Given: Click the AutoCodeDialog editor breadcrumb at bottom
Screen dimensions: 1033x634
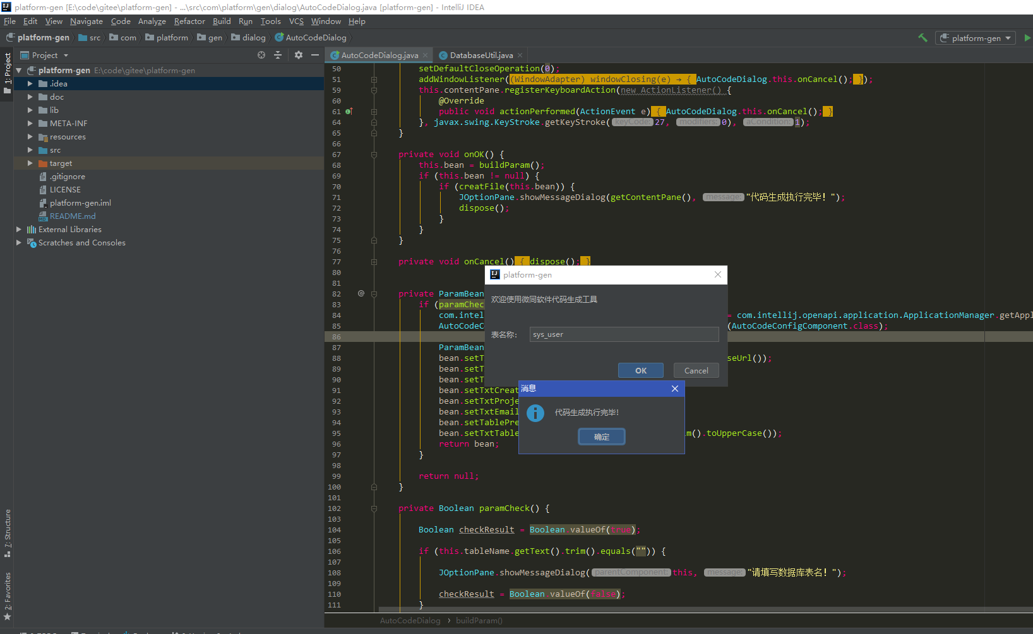Looking at the screenshot, I should pyautogui.click(x=410, y=621).
